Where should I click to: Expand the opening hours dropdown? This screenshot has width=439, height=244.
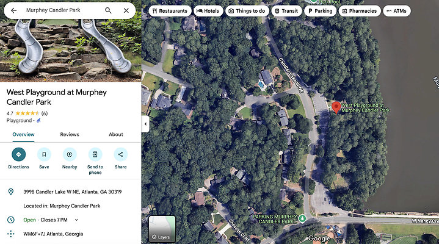[76, 220]
